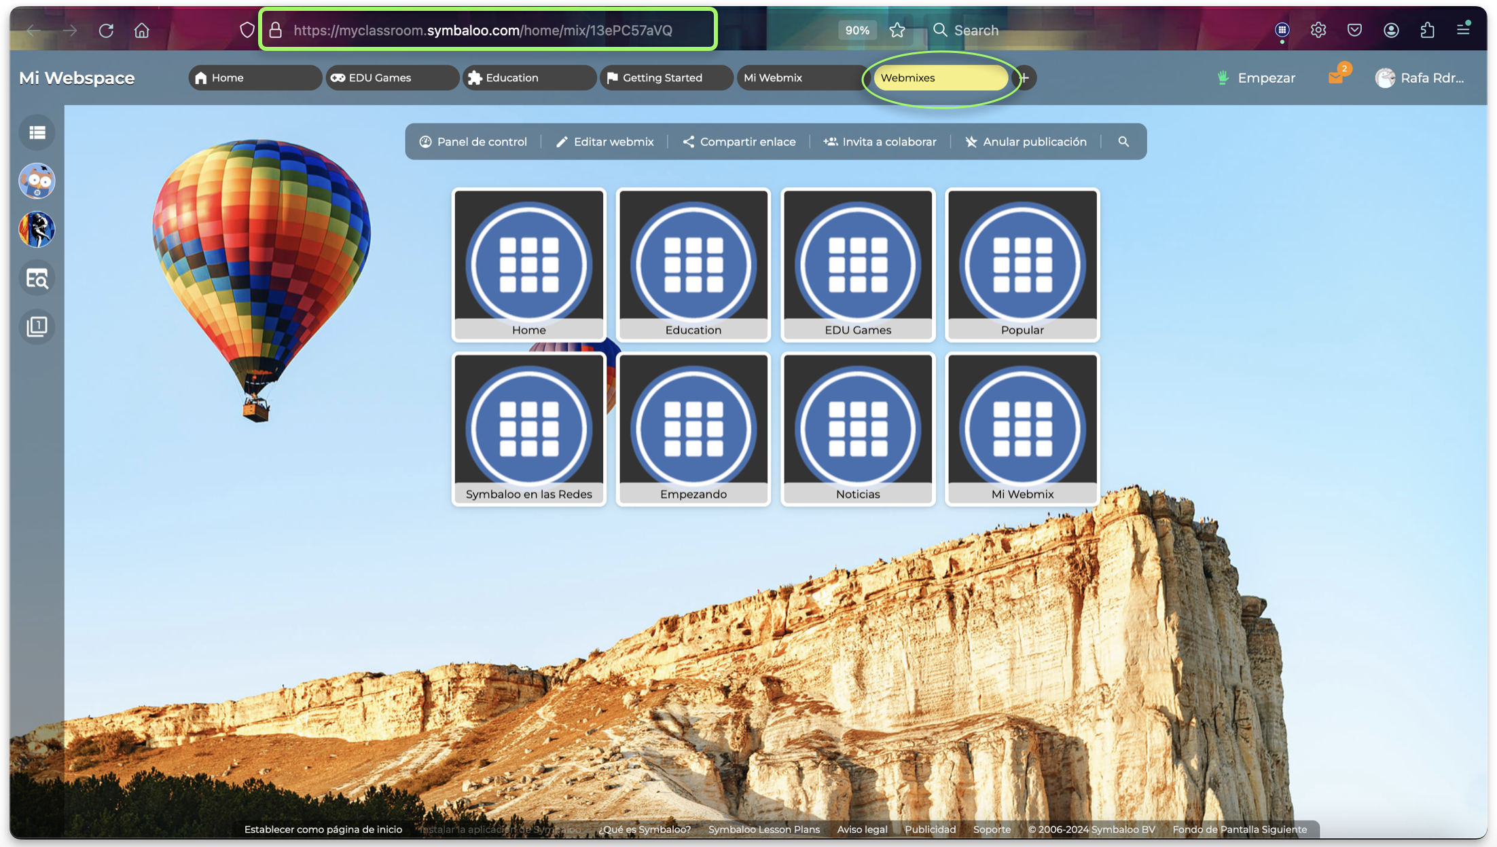Click Fondo de Pantalla Siguiente
This screenshot has width=1497, height=847.
pyautogui.click(x=1240, y=829)
